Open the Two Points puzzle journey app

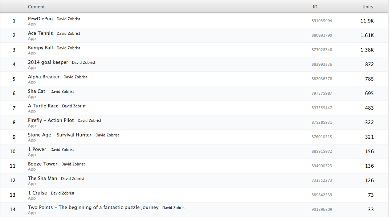93,207
